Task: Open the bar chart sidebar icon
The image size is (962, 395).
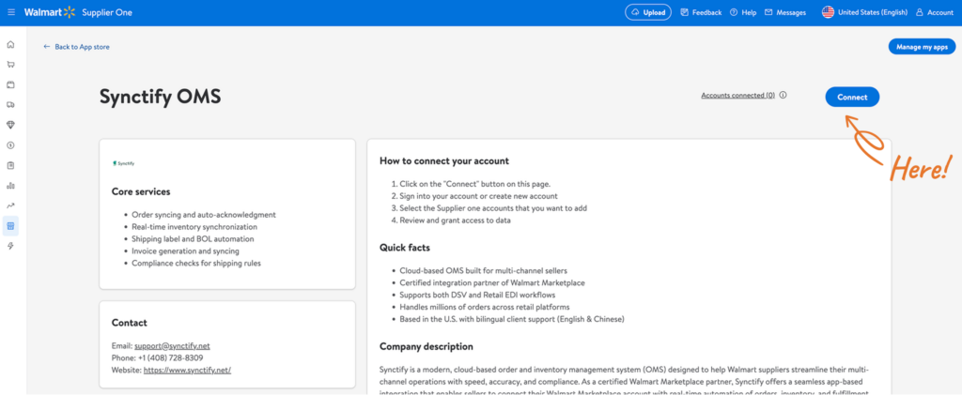Action: (10, 186)
